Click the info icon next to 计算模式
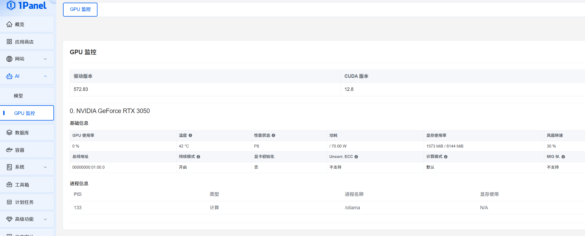Image resolution: width=585 pixels, height=236 pixels. pos(446,157)
